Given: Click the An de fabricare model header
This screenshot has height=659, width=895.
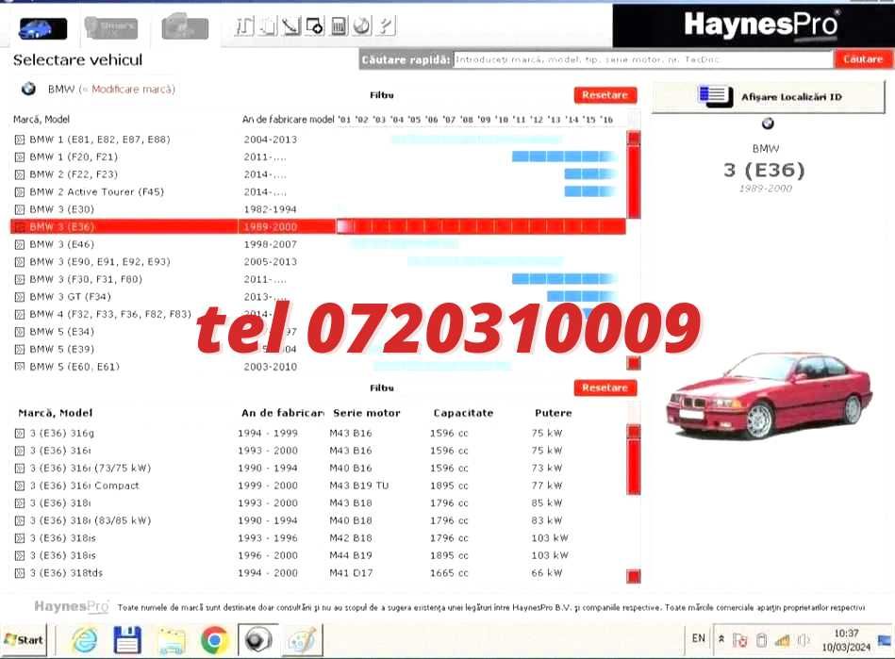Looking at the screenshot, I should [x=289, y=119].
